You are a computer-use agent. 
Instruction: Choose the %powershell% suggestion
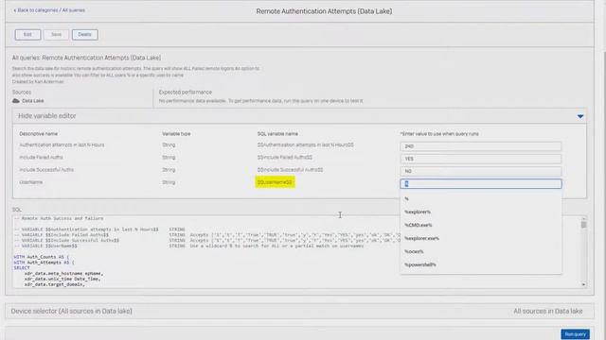point(481,264)
